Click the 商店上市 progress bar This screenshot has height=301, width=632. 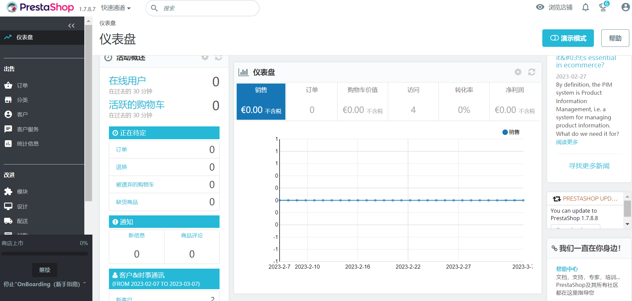45,253
